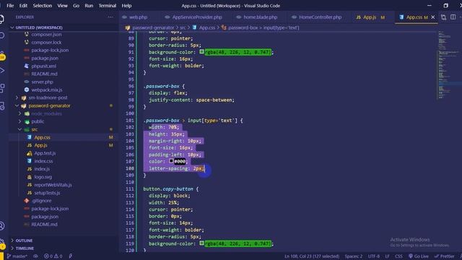This screenshot has height=260, width=462.
Task: Open the Extensions view
Action: 2,87
